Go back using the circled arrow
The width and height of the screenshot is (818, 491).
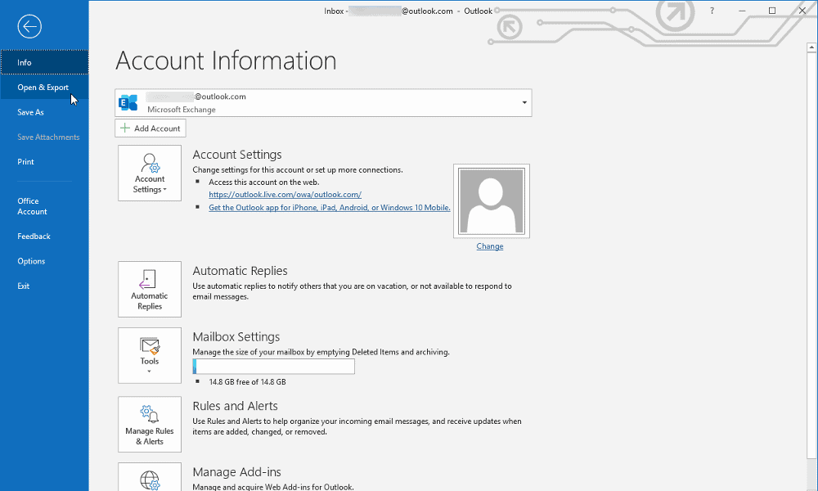[29, 27]
